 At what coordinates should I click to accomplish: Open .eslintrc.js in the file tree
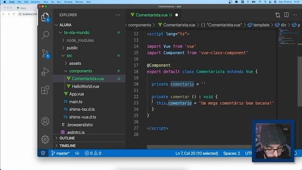pos(89,132)
